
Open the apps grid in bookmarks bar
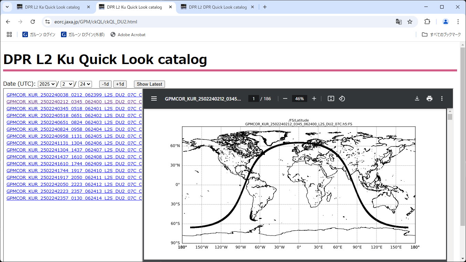(x=9, y=34)
